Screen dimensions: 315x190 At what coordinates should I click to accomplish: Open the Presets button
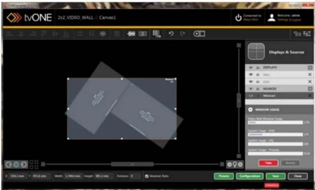click(x=224, y=176)
